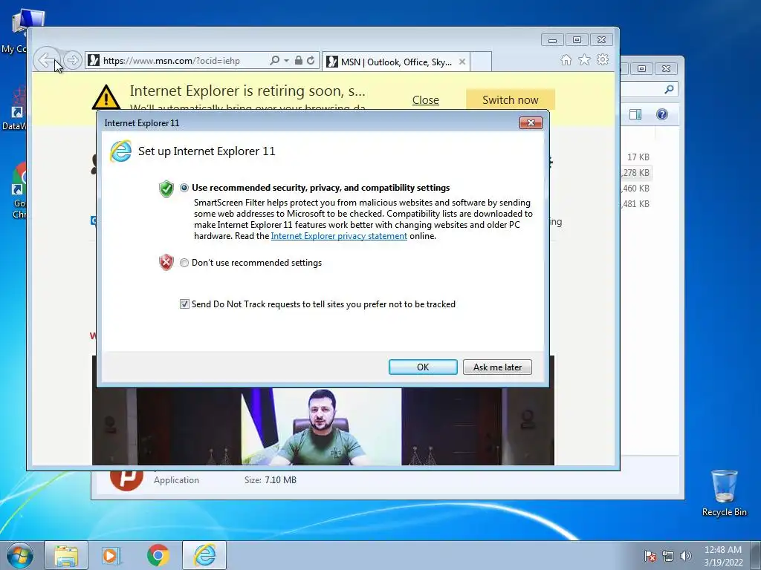
Task: Select the MSN | Outlook, Office tab
Action: tap(395, 62)
